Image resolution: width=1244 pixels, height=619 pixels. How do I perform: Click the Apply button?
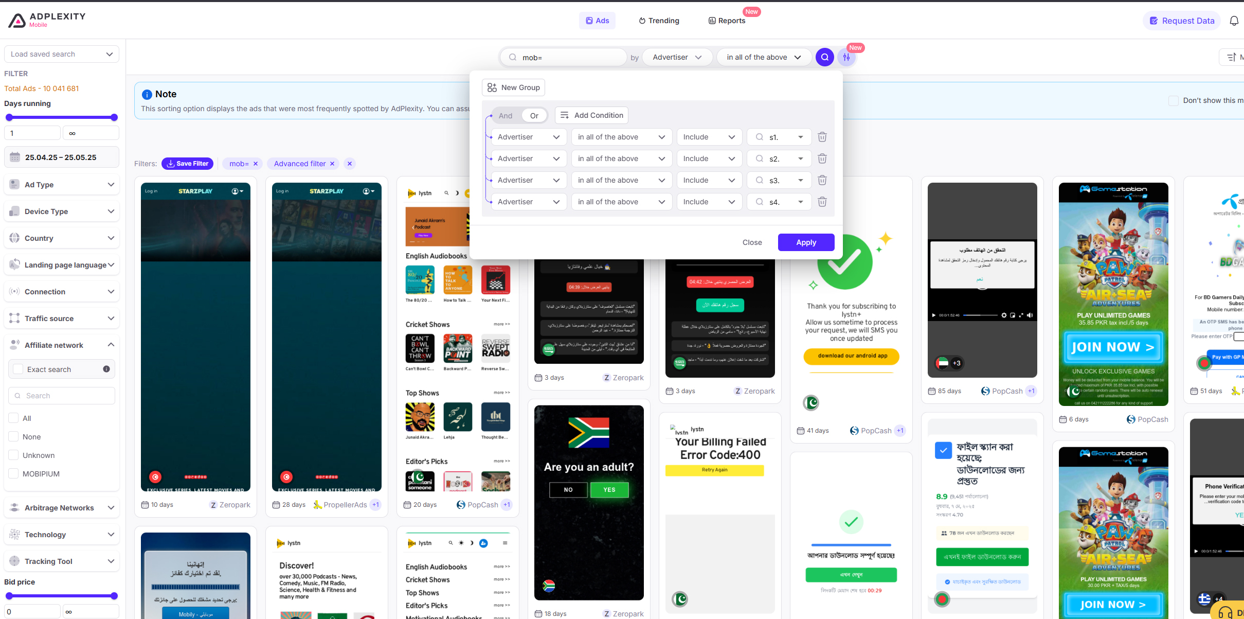click(806, 242)
